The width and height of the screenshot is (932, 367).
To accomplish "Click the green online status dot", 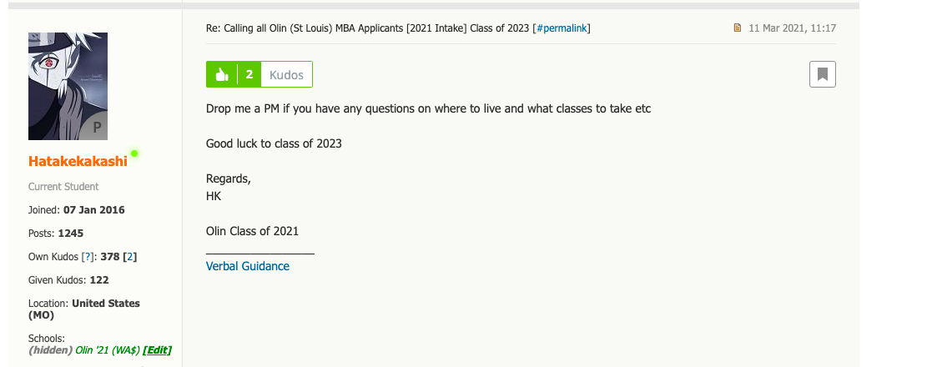I will click(x=134, y=153).
